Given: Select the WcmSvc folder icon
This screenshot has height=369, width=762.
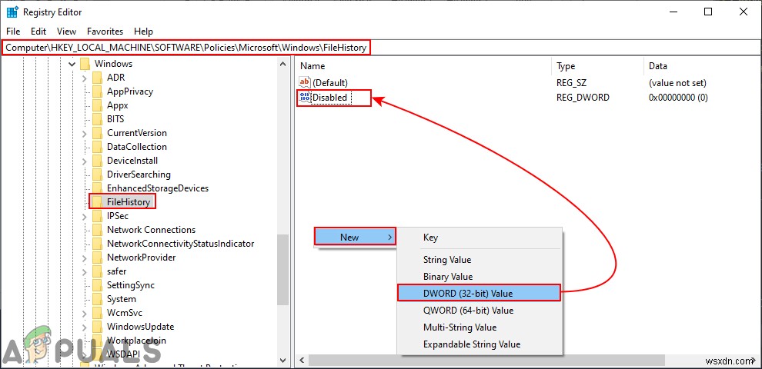Looking at the screenshot, I should [x=98, y=313].
